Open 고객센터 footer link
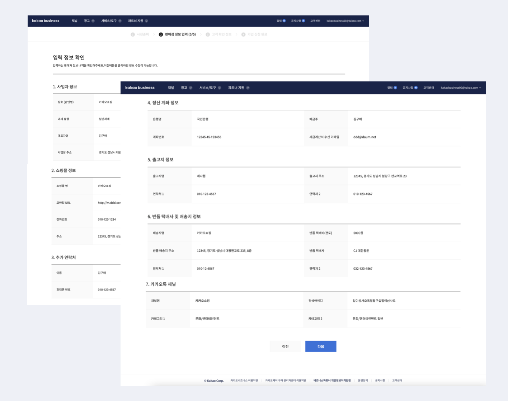508x401 pixels. (397, 381)
